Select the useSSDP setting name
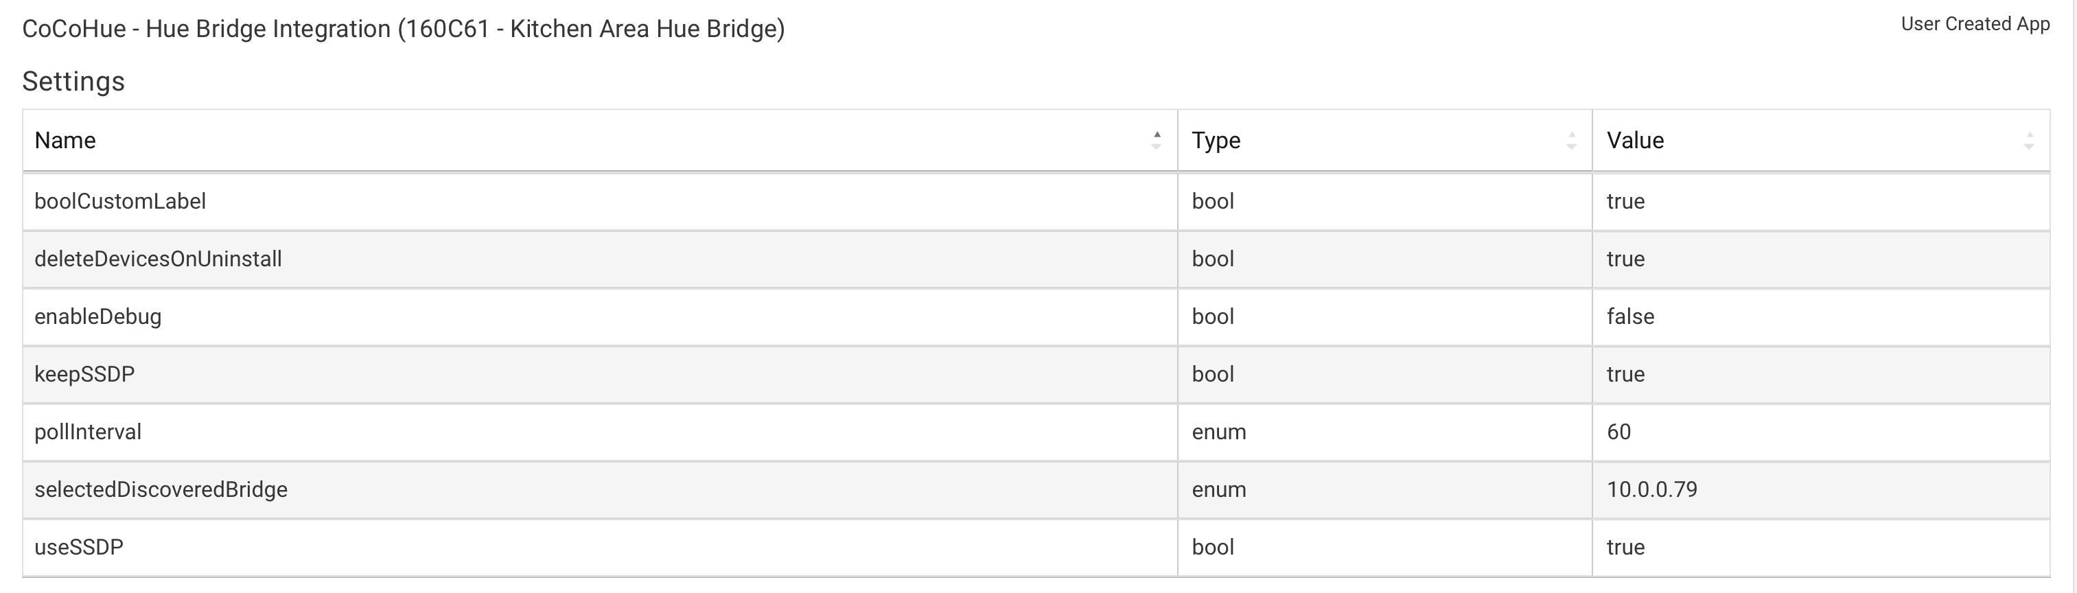 click(79, 548)
